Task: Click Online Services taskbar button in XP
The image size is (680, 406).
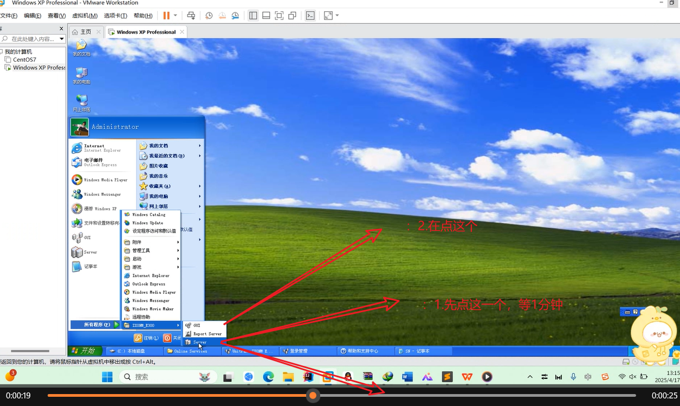Action: (x=191, y=351)
